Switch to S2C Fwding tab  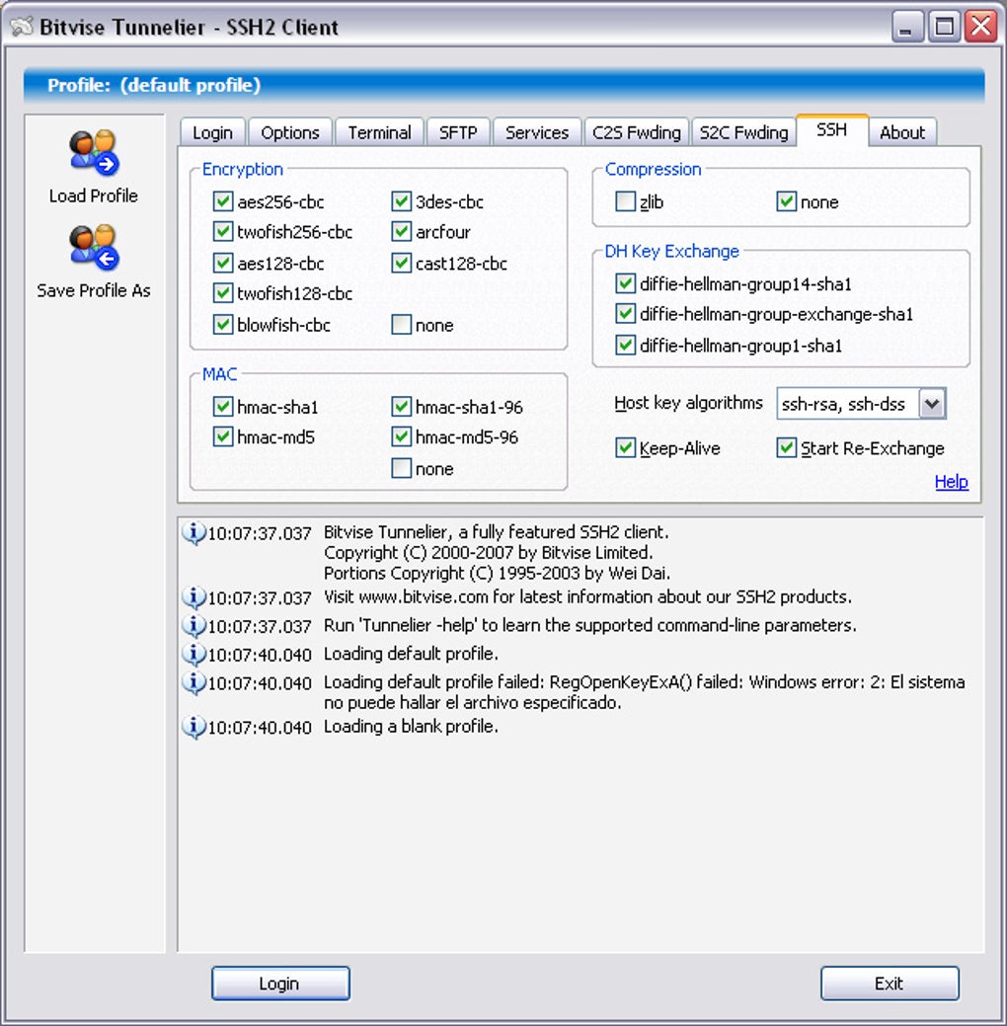coord(744,132)
